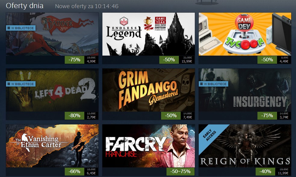Click -50% discount tag under Endless Legend
This screenshot has width=296, height=177.
click(x=169, y=60)
